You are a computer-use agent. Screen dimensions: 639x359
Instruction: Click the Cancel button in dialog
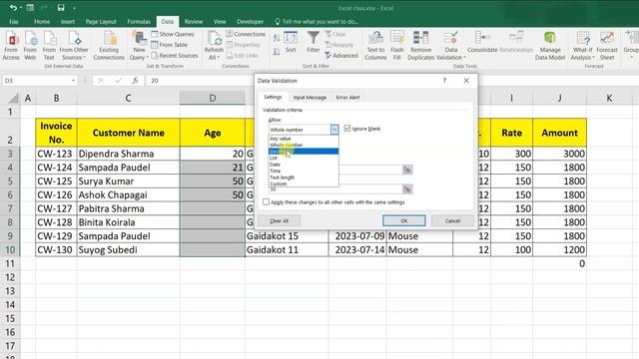click(x=452, y=220)
